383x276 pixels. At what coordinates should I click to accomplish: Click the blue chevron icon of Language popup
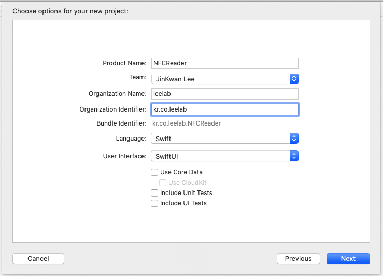point(294,139)
